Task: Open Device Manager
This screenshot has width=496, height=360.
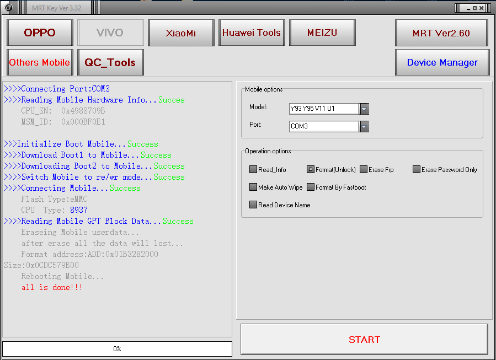Action: [442, 62]
